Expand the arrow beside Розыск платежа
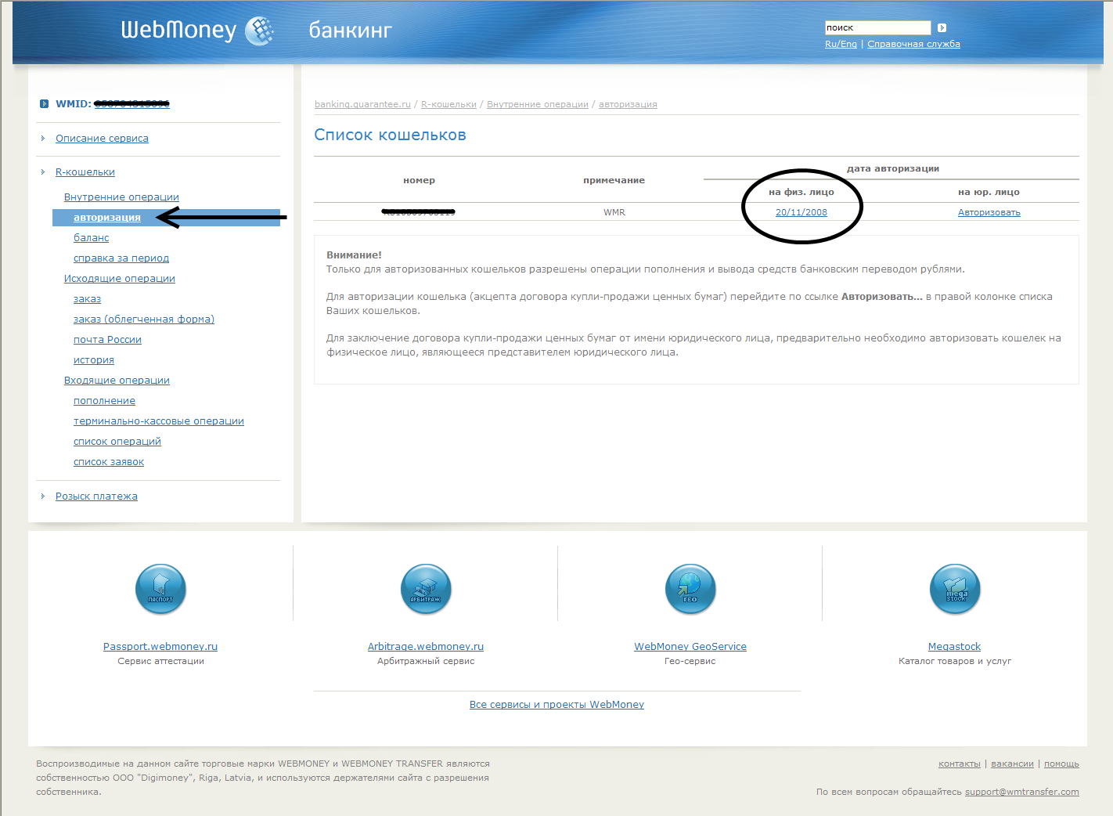 (43, 496)
